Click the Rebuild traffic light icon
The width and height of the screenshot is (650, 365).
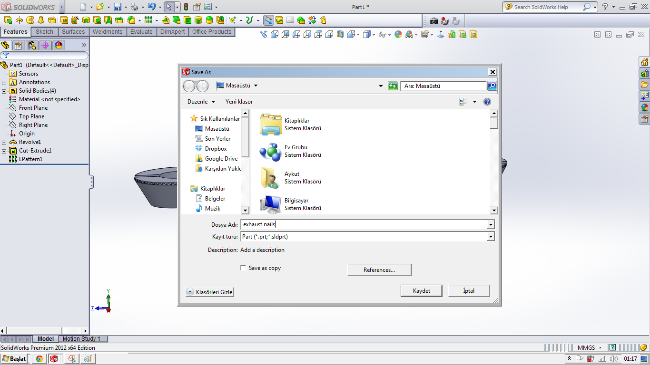[x=186, y=7]
